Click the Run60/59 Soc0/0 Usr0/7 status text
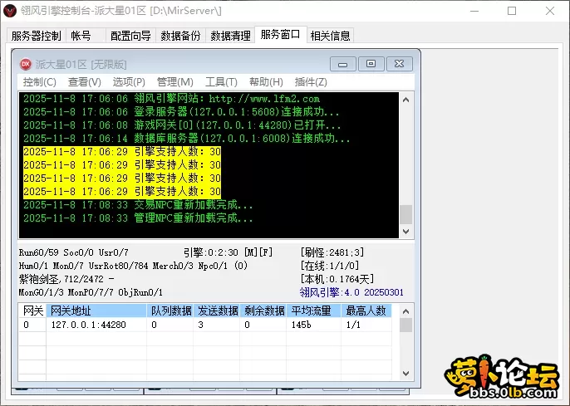570x406 pixels. pos(73,252)
